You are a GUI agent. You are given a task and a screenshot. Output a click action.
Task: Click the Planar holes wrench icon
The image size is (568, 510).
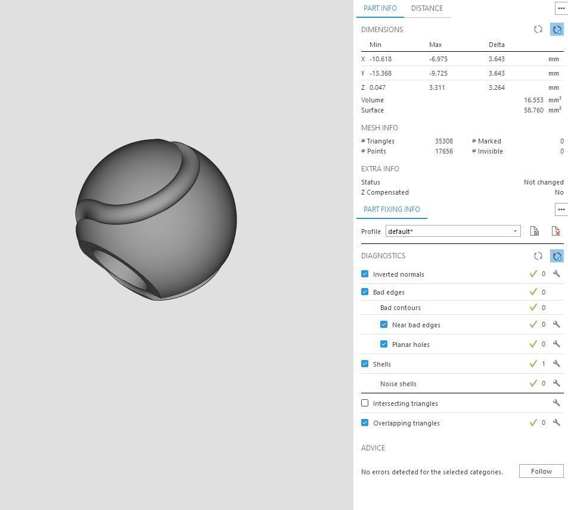coord(557,344)
